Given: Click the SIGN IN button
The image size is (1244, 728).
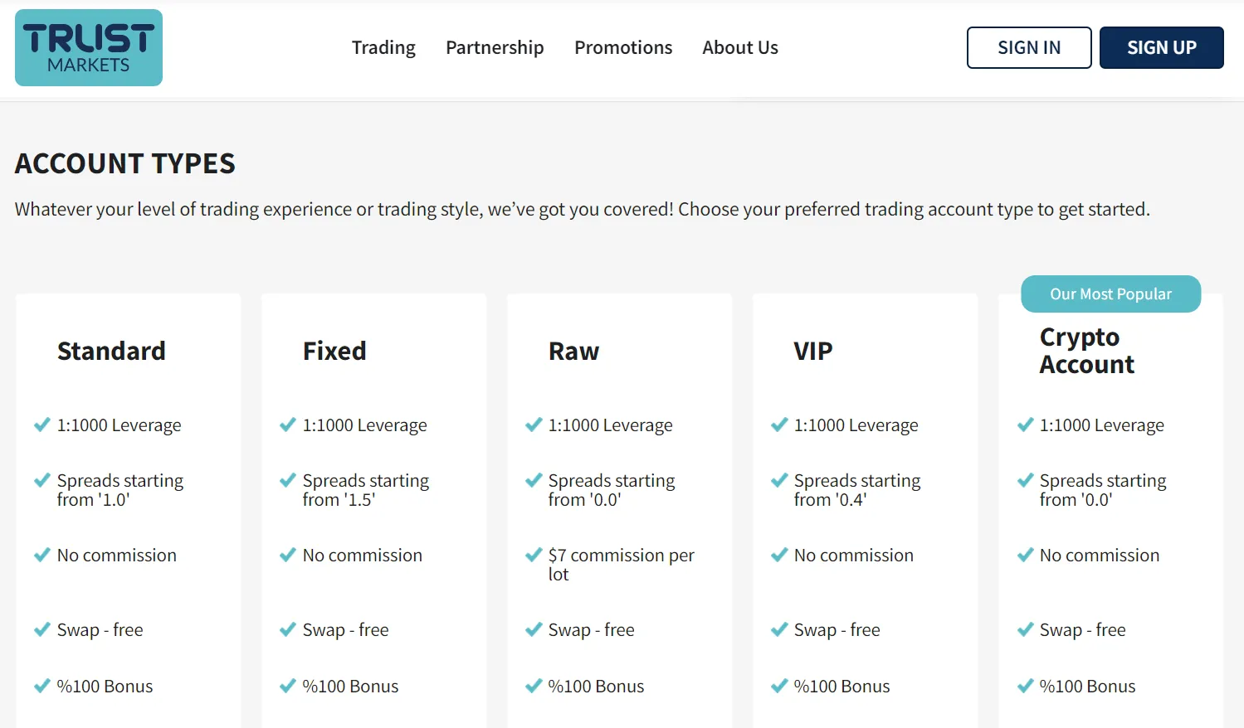Looking at the screenshot, I should 1029,47.
